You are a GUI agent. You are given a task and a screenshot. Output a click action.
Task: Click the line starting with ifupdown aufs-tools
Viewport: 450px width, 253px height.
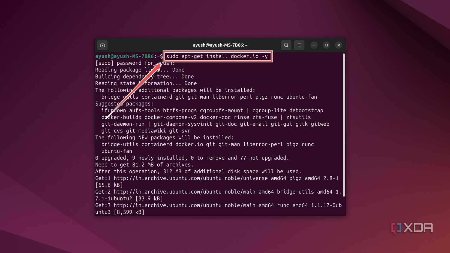(212, 110)
